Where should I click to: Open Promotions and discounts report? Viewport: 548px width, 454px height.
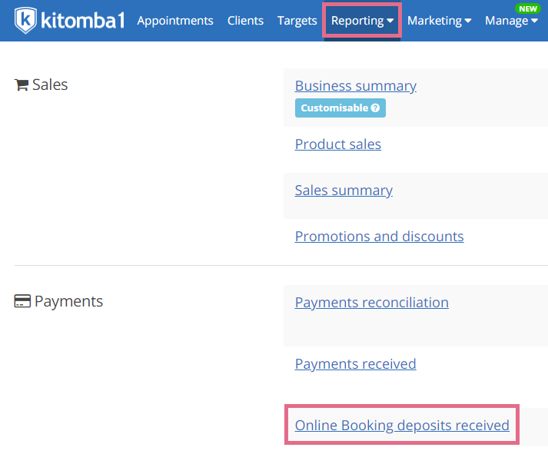tap(379, 237)
